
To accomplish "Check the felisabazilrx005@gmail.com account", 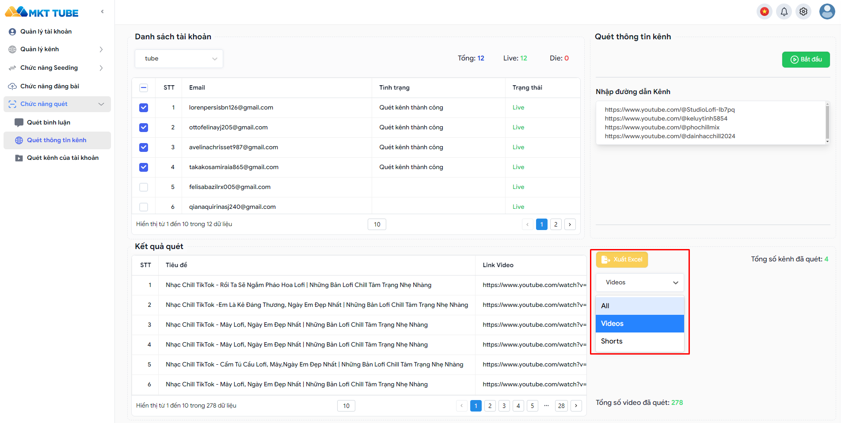I will (144, 187).
